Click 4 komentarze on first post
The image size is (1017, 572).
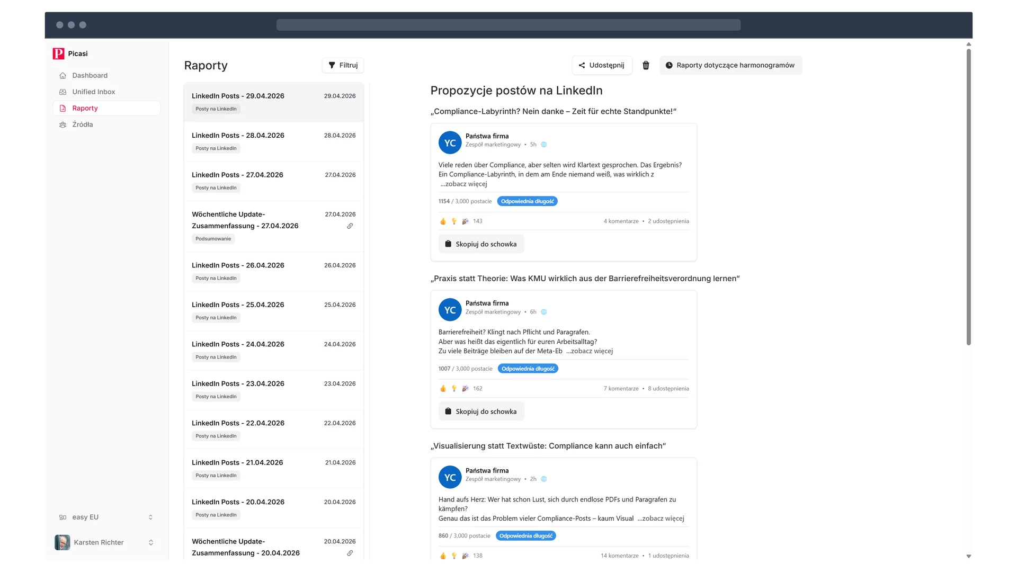pos(621,221)
